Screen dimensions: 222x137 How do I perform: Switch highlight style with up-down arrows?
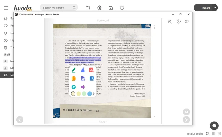click(94, 94)
